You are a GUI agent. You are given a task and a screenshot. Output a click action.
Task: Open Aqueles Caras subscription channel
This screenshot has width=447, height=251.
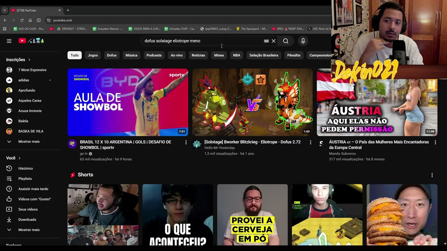click(x=30, y=100)
